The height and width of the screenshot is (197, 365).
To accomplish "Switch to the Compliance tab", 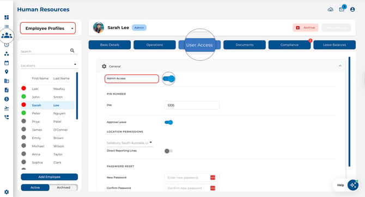I will tap(289, 45).
